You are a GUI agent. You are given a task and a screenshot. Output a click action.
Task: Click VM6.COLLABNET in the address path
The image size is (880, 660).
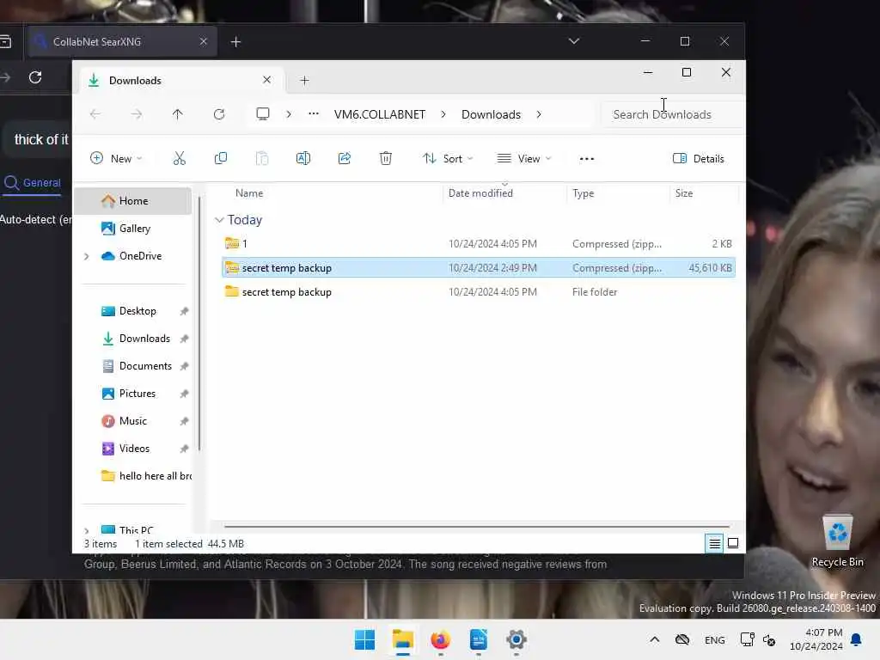379,114
